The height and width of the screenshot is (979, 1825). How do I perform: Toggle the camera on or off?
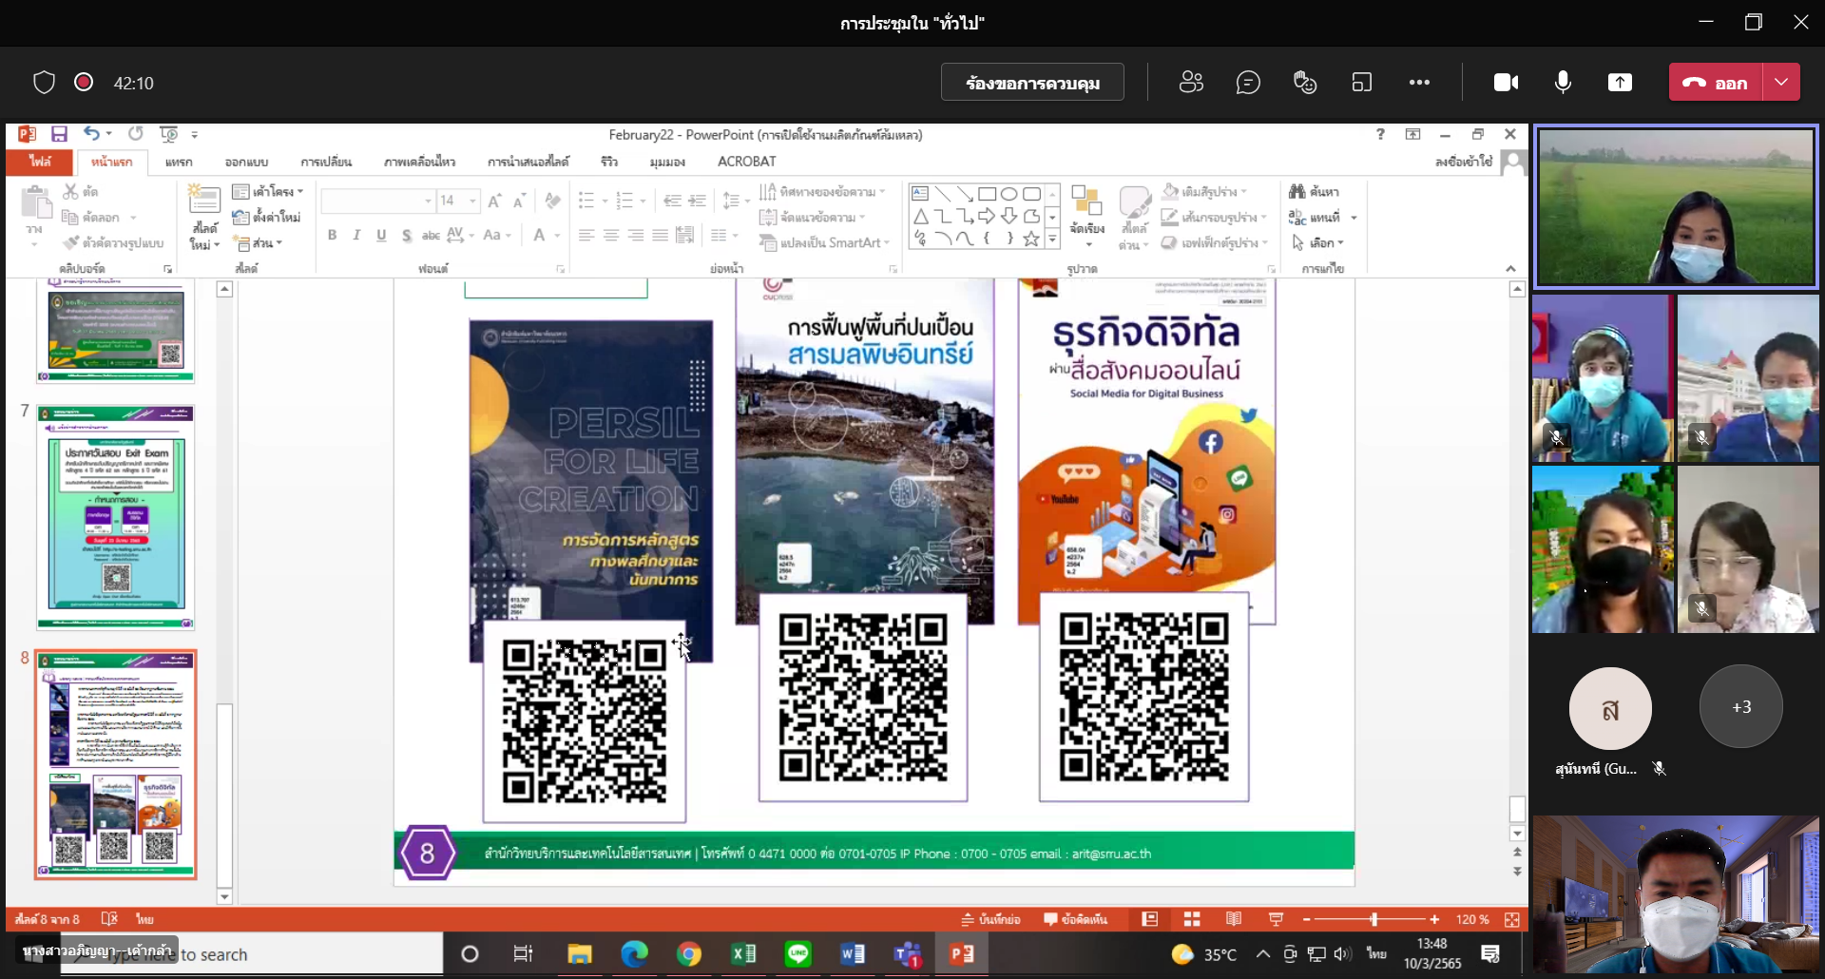tap(1506, 83)
